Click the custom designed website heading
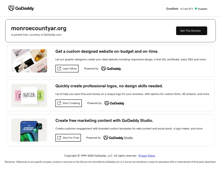The image size is (221, 177). (107, 51)
